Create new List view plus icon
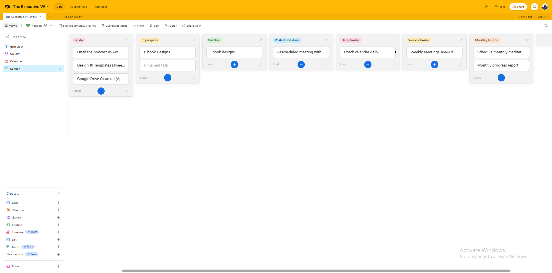 coord(58,239)
